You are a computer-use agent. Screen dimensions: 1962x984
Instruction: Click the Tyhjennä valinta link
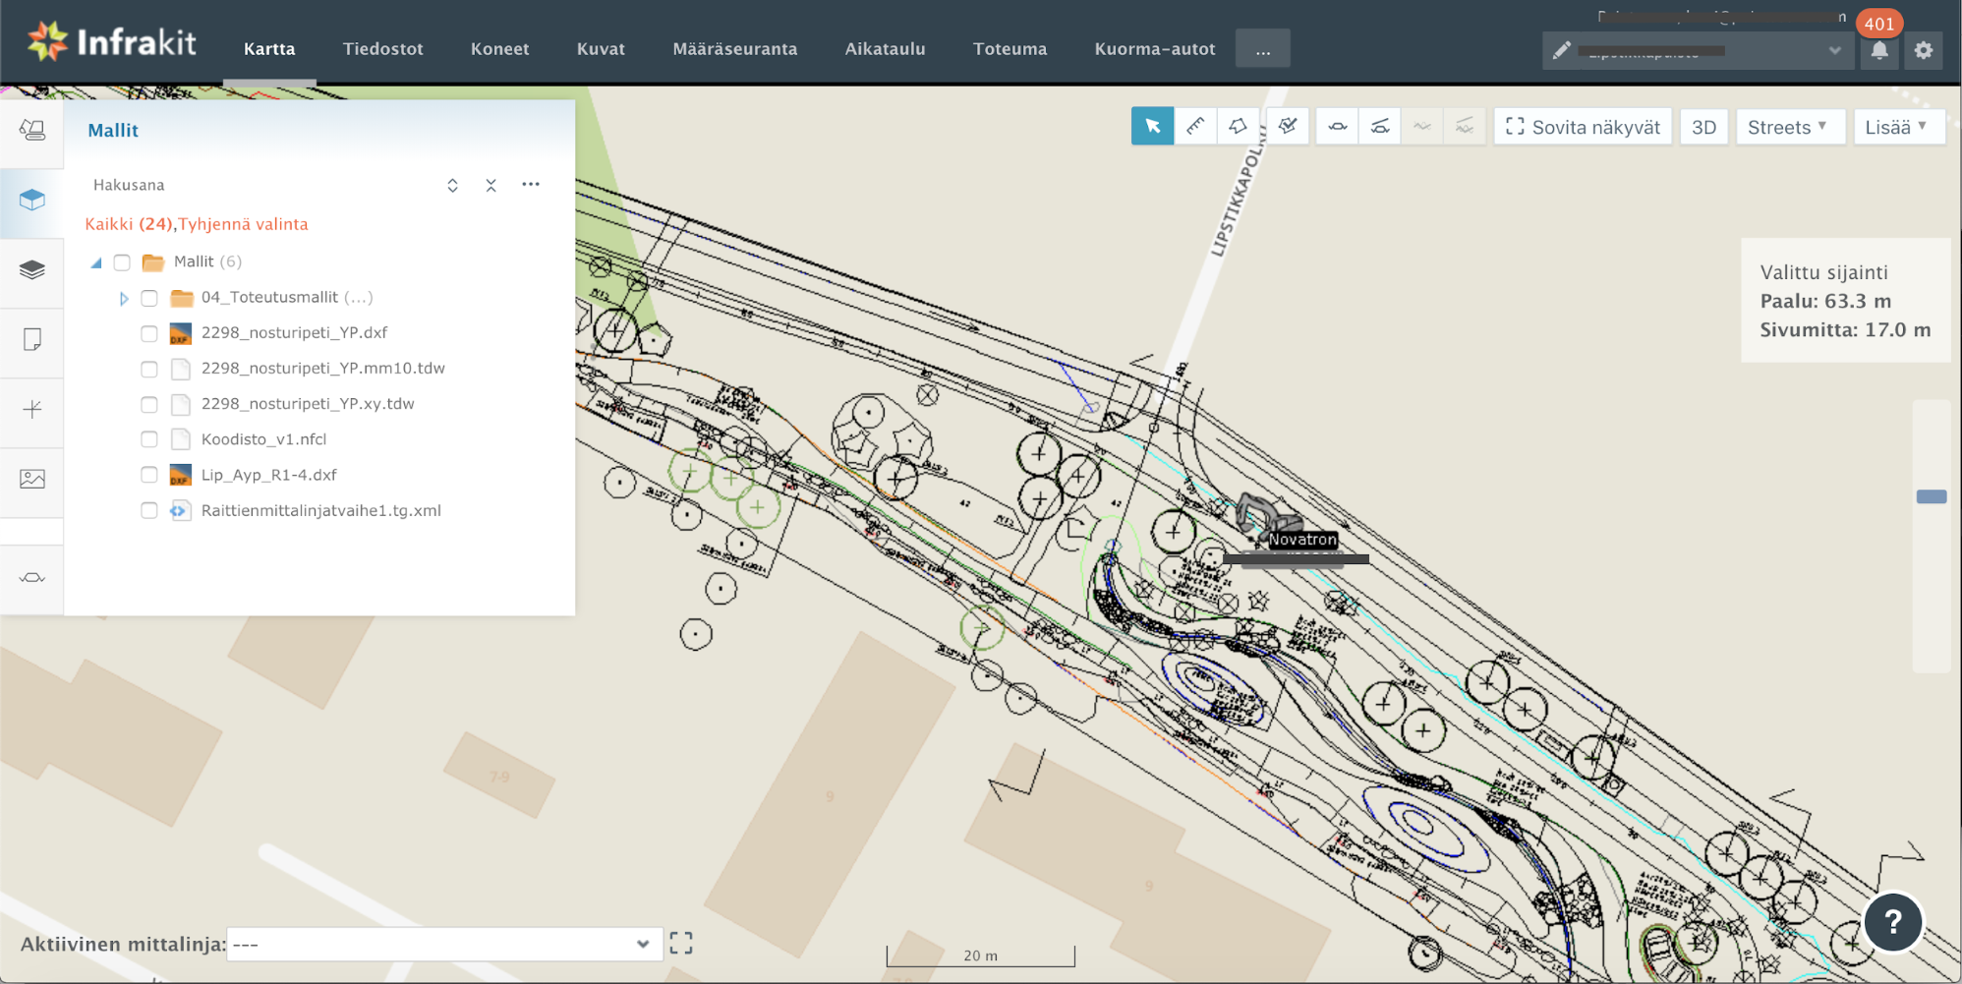[243, 224]
